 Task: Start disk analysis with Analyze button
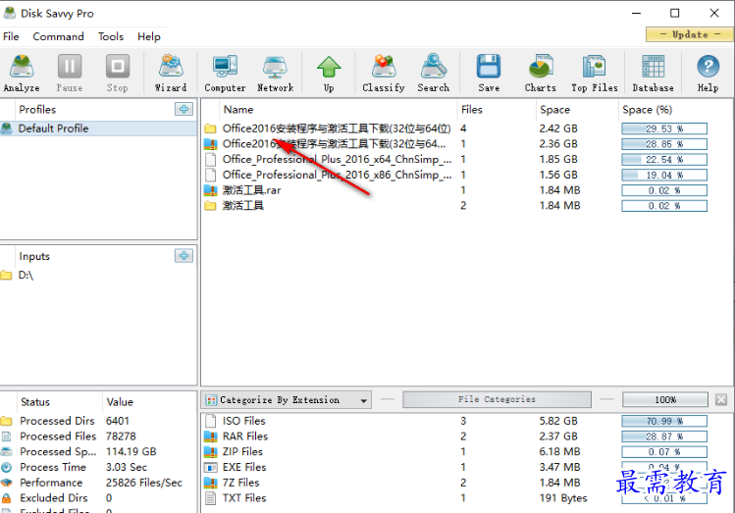pyautogui.click(x=22, y=73)
